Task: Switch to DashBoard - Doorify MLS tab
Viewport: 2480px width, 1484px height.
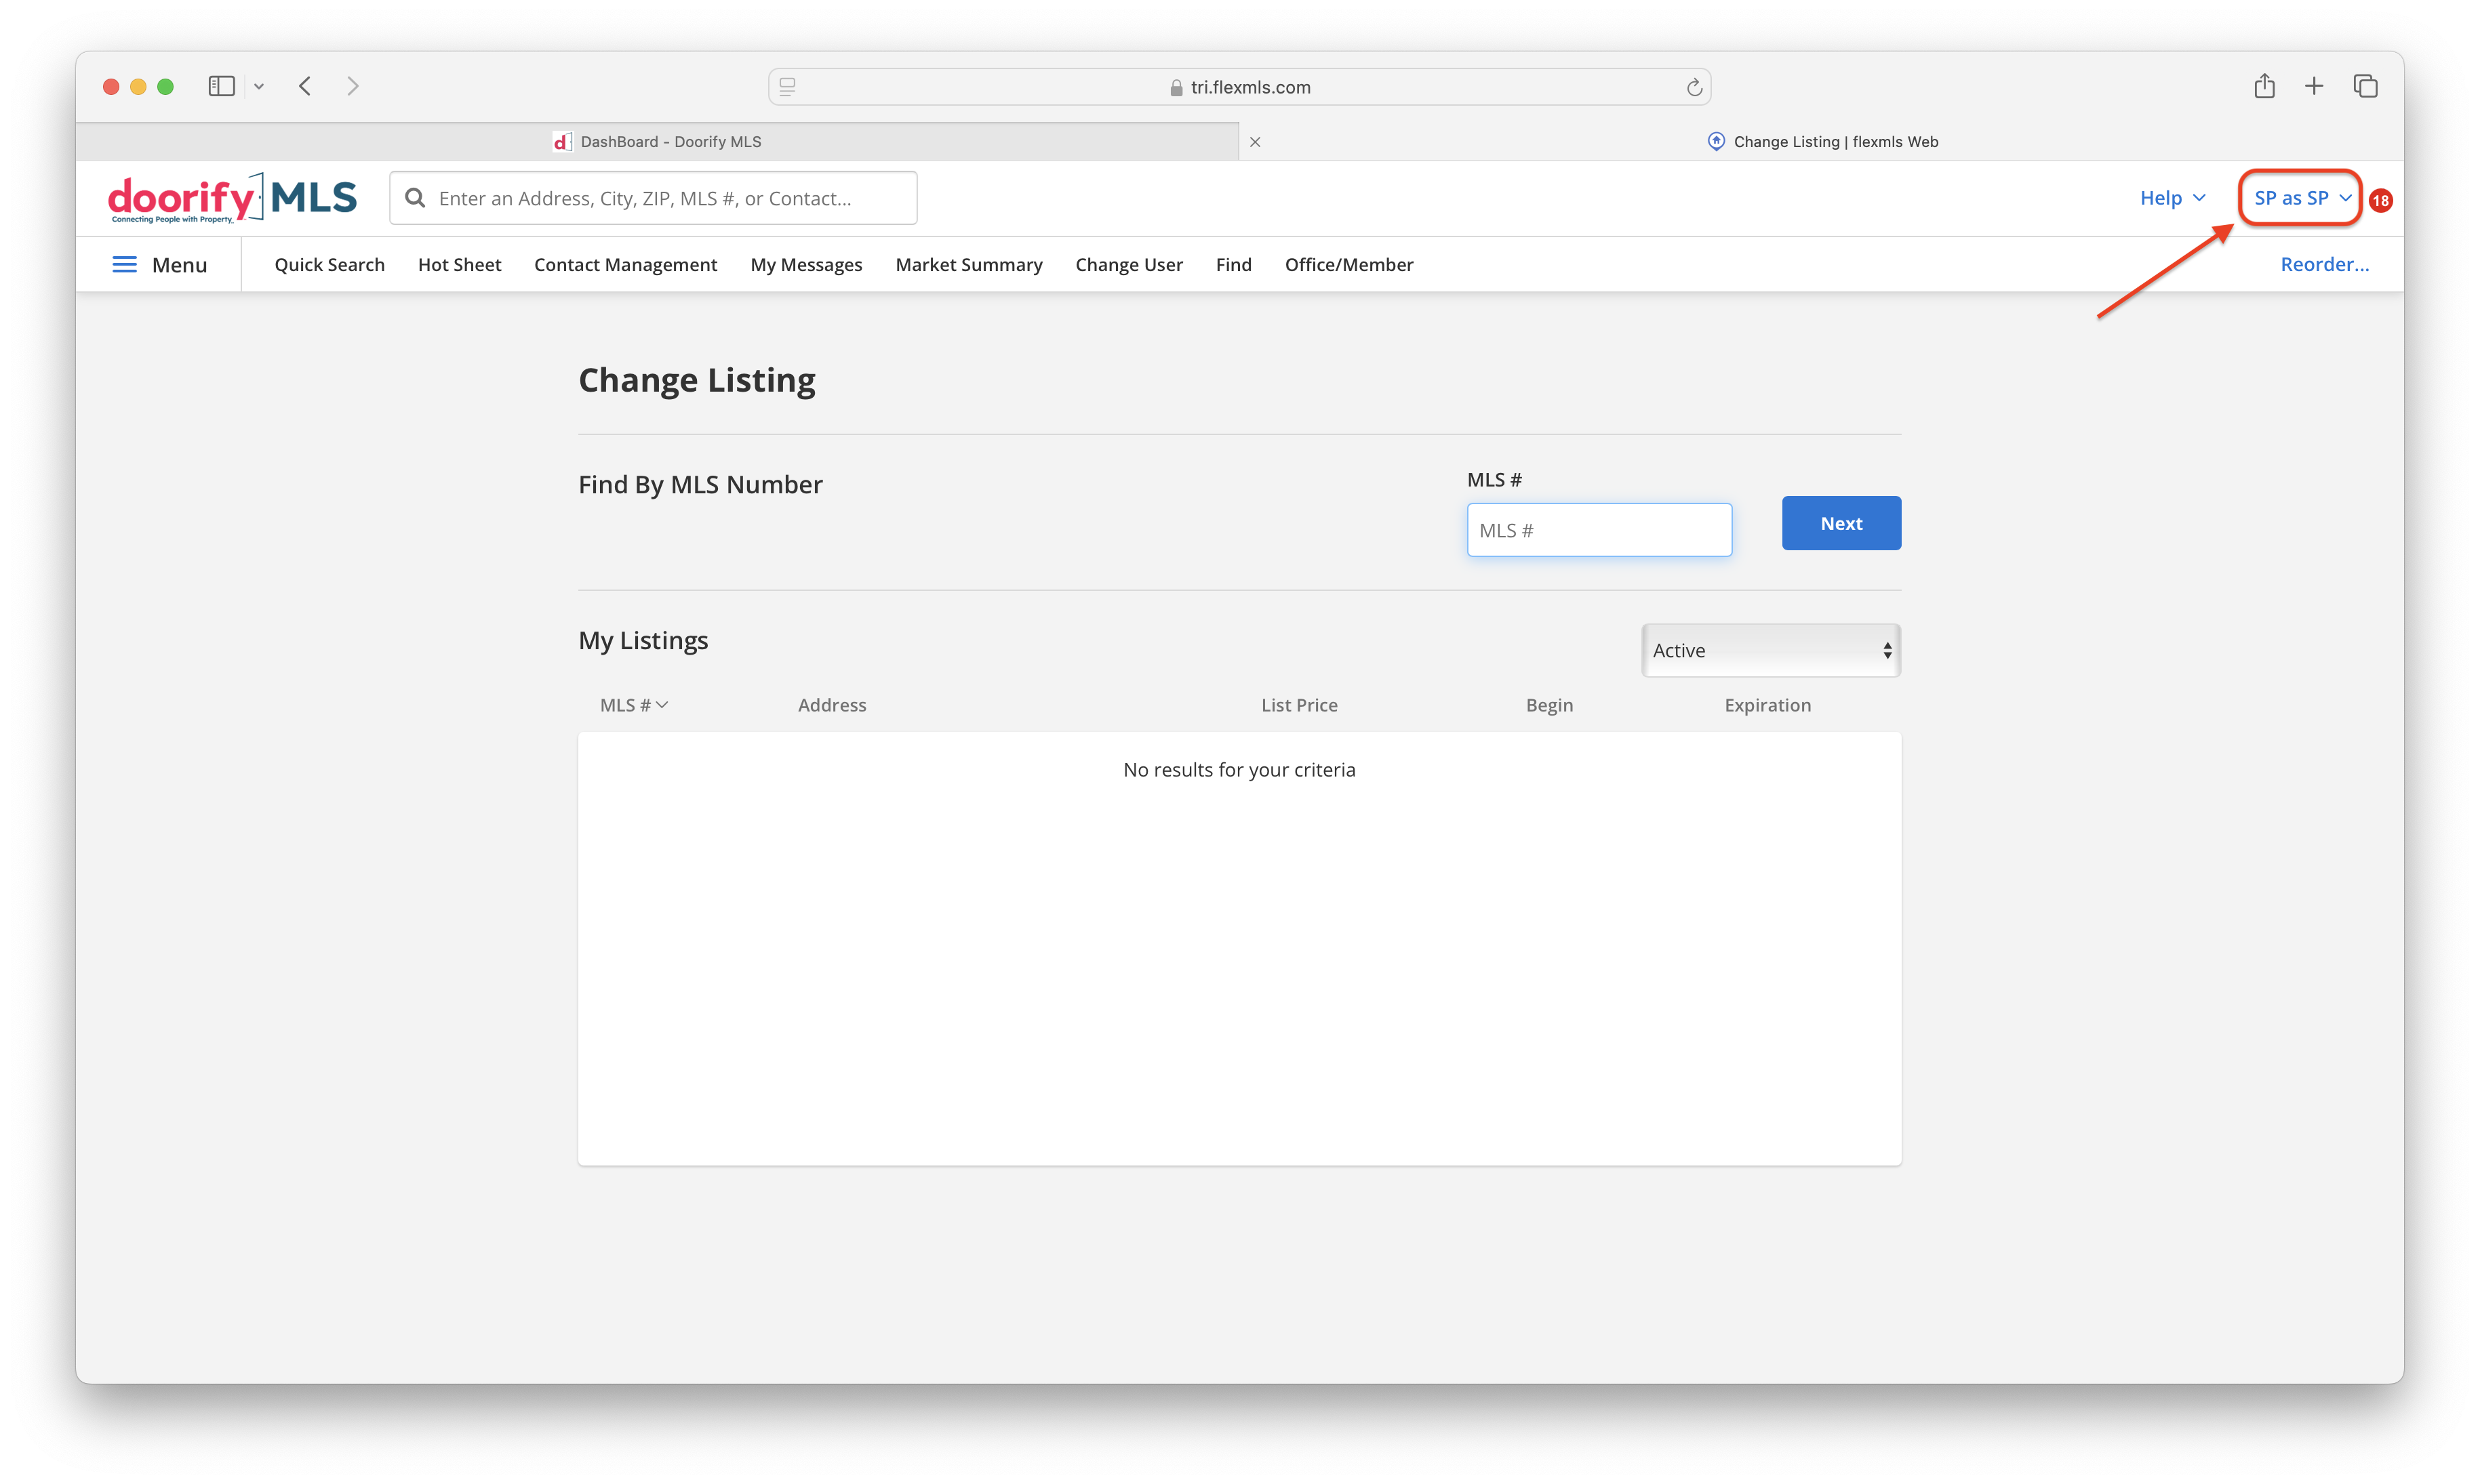Action: pyautogui.click(x=657, y=142)
